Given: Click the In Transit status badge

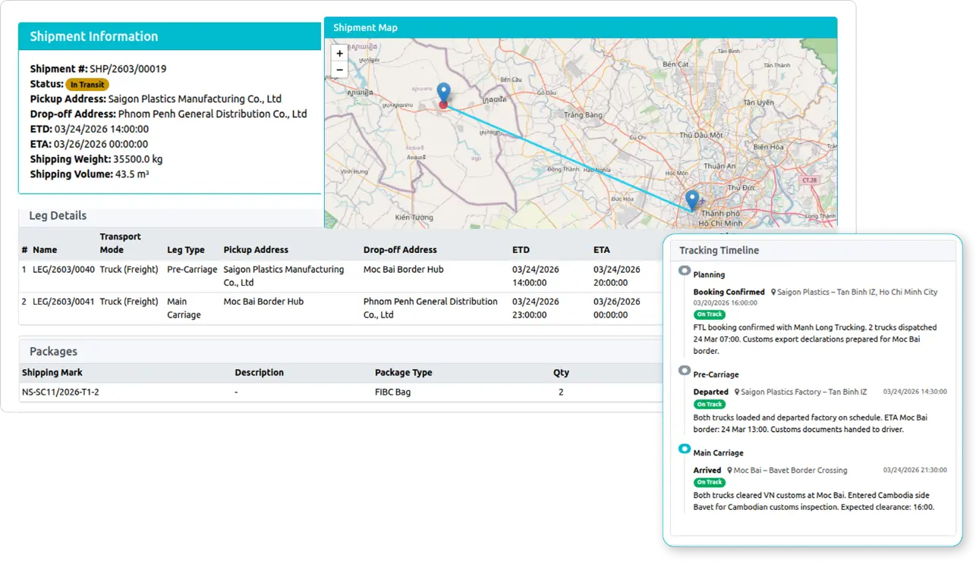Looking at the screenshot, I should tap(87, 84).
